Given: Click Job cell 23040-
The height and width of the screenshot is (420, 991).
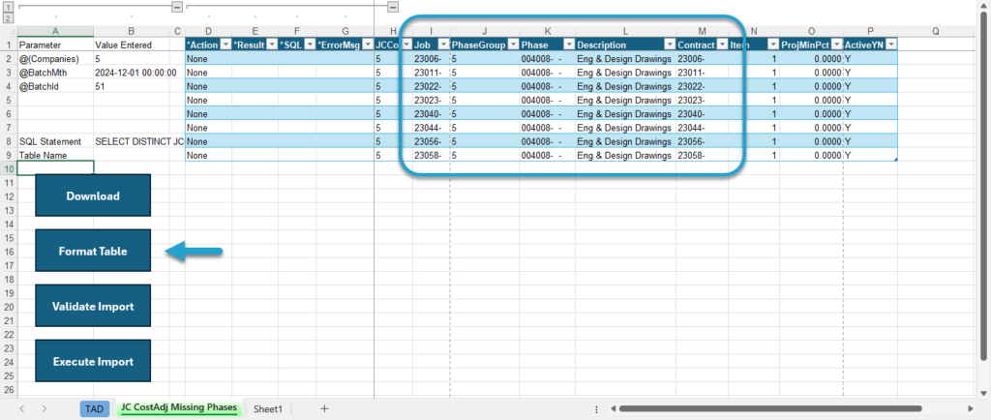Looking at the screenshot, I should pos(431,114).
